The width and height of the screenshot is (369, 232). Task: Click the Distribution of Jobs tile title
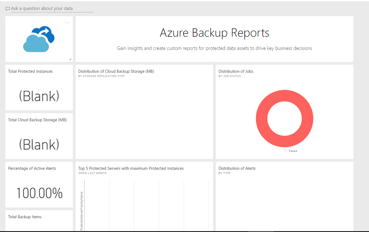click(236, 71)
